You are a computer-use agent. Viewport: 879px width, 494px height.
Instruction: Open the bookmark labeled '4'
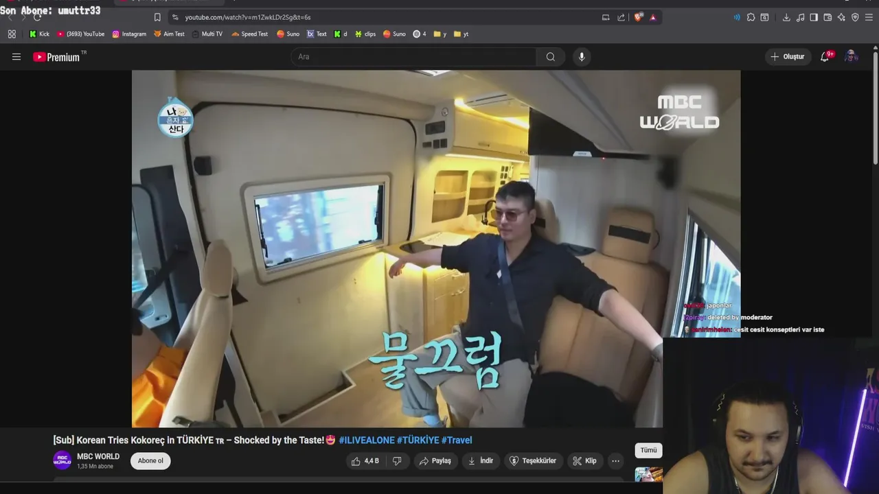coord(420,34)
